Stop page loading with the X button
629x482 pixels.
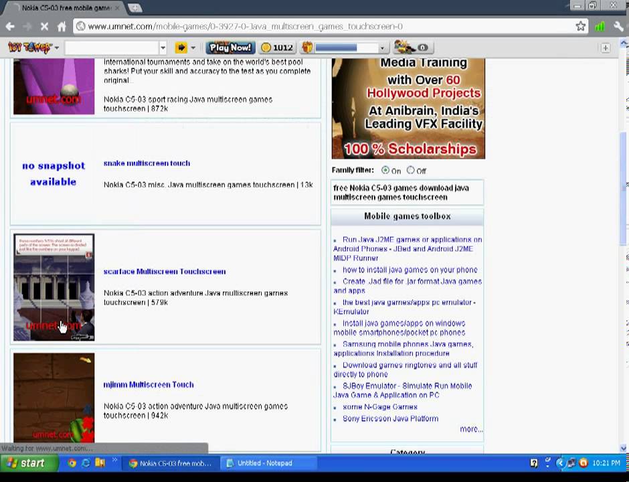(x=44, y=27)
